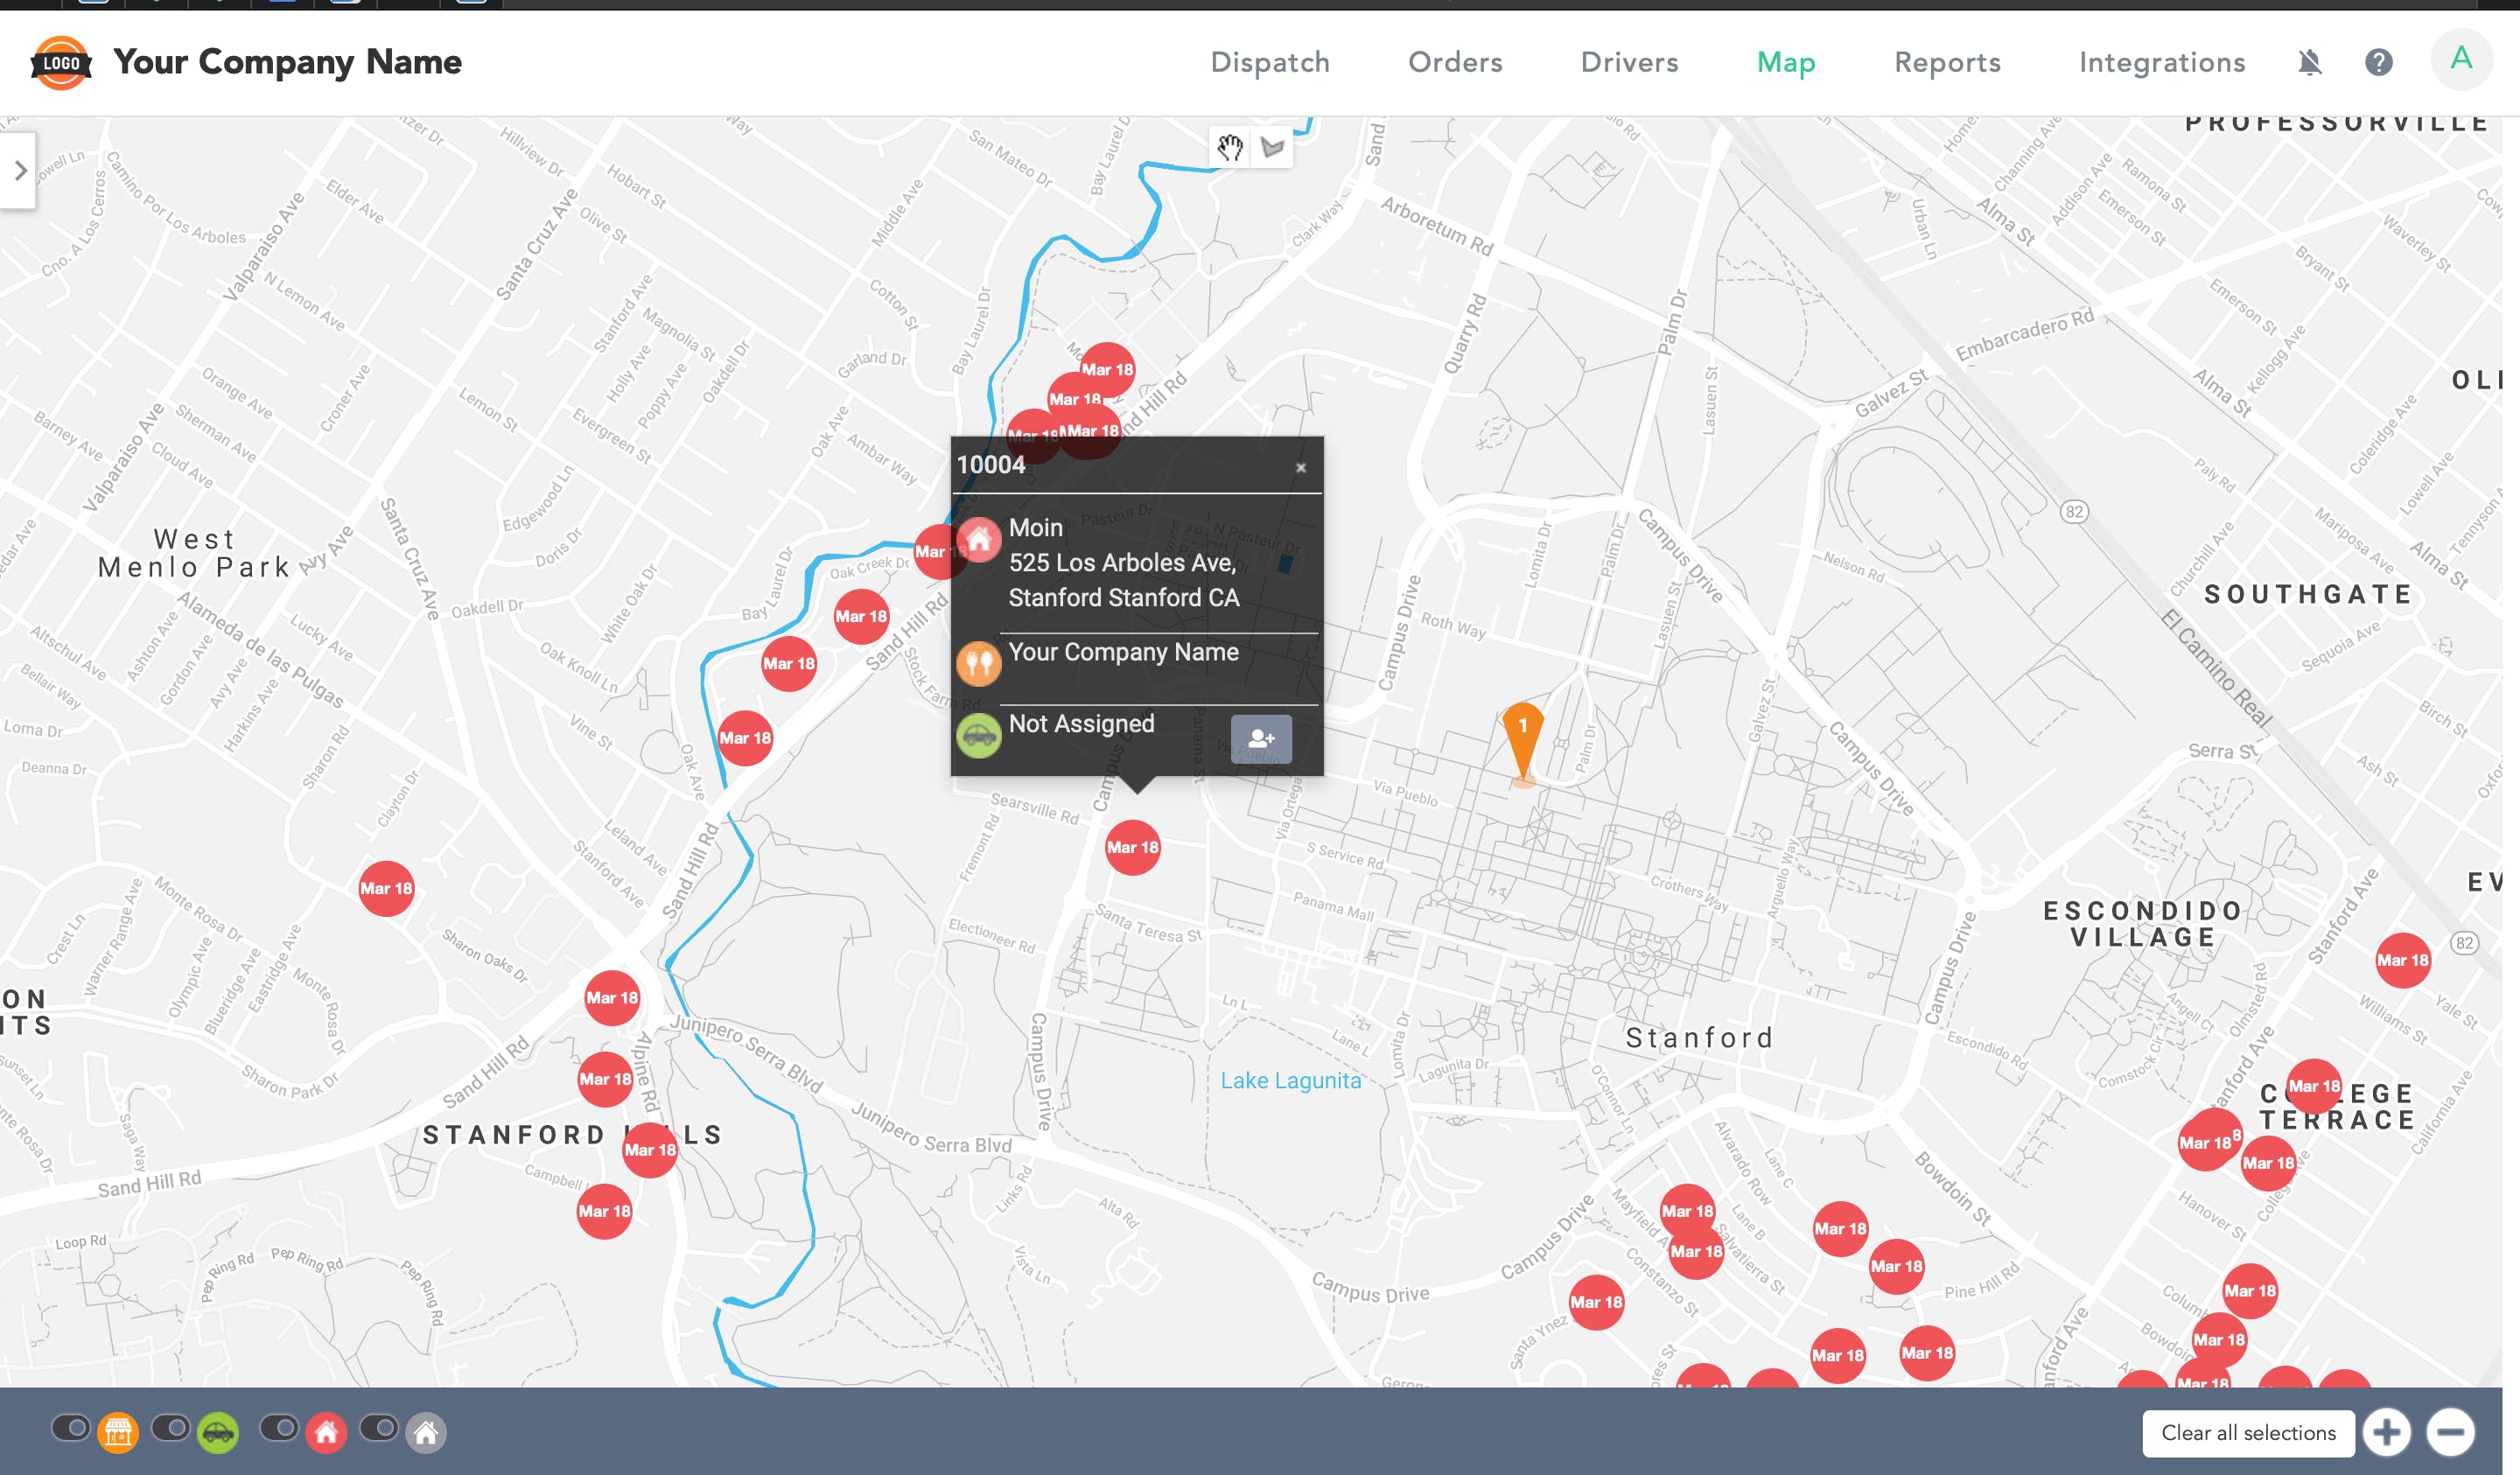Expand the left side panel chevron
The image size is (2520, 1475).
pos(19,171)
